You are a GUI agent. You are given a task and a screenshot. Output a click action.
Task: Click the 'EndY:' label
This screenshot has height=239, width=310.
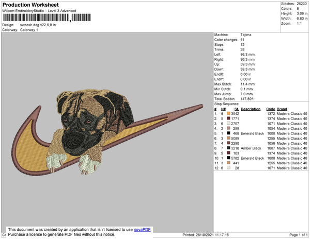pos(219,79)
